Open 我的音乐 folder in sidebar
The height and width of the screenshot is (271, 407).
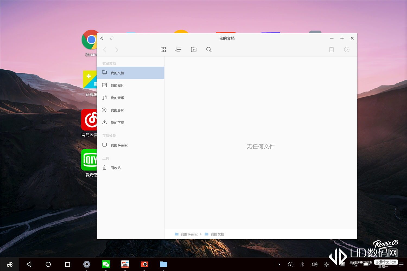click(x=131, y=98)
